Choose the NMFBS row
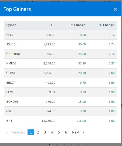 click(x=60, y=63)
